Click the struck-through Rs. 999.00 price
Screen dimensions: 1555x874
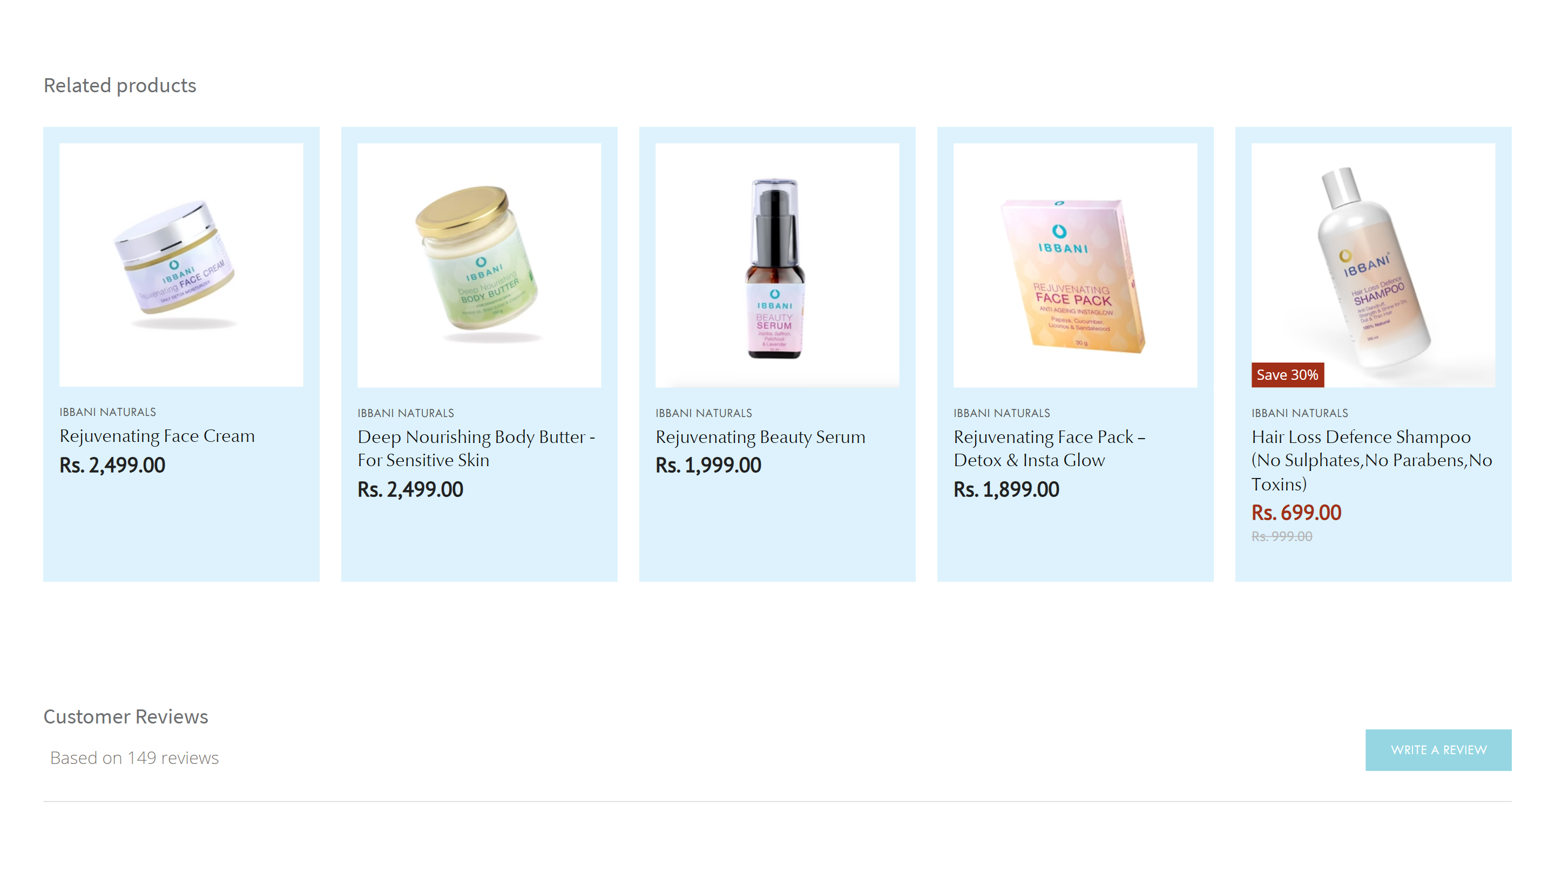1282,536
